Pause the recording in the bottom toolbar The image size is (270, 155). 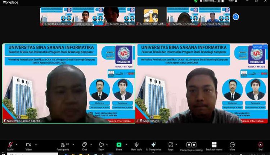[189, 145]
